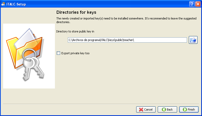Viewport: 202px width, 116px height.
Task: Click the description paragraph about suggested directories
Action: point(127,20)
